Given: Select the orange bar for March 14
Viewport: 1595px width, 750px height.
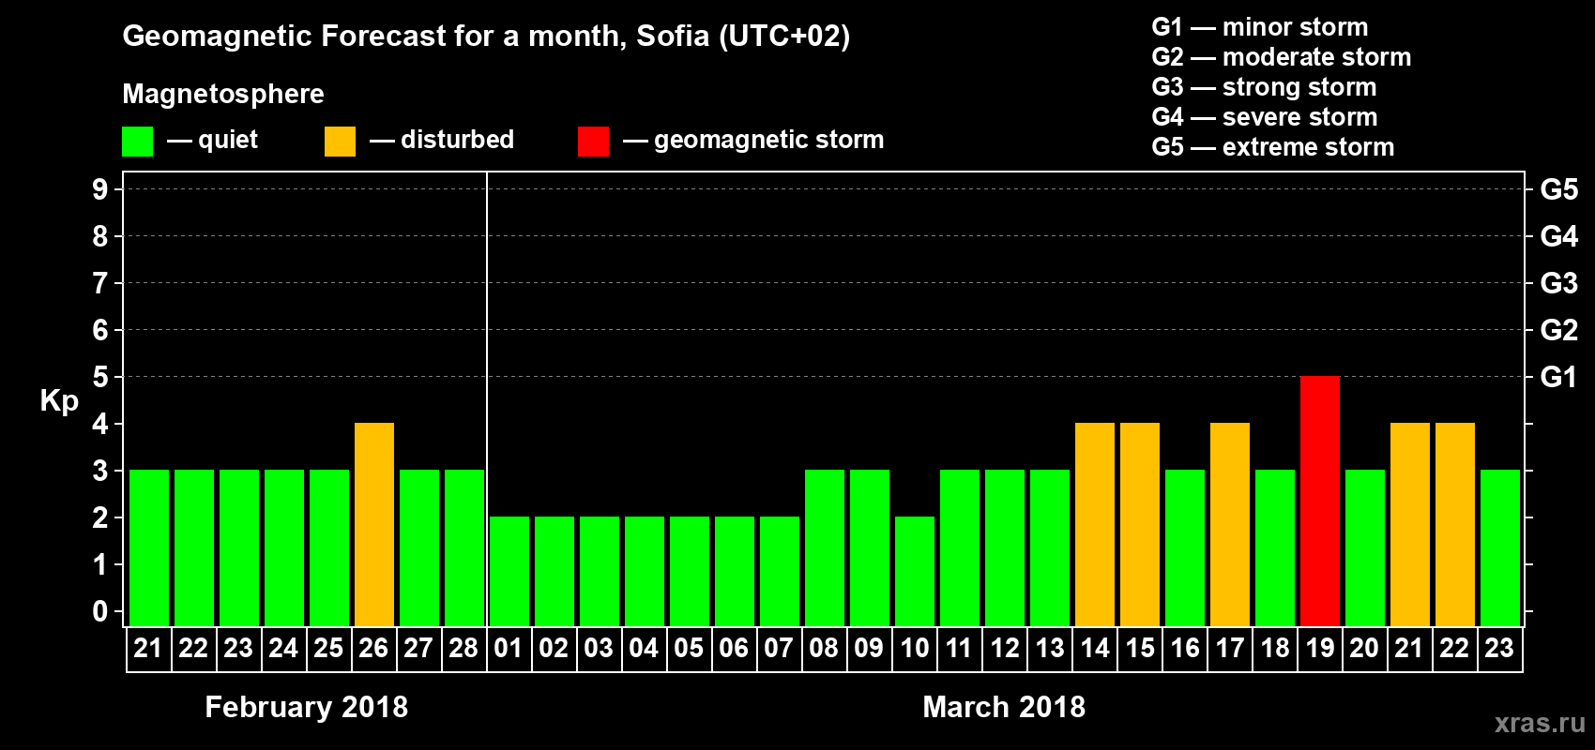Looking at the screenshot, I should (x=1095, y=524).
